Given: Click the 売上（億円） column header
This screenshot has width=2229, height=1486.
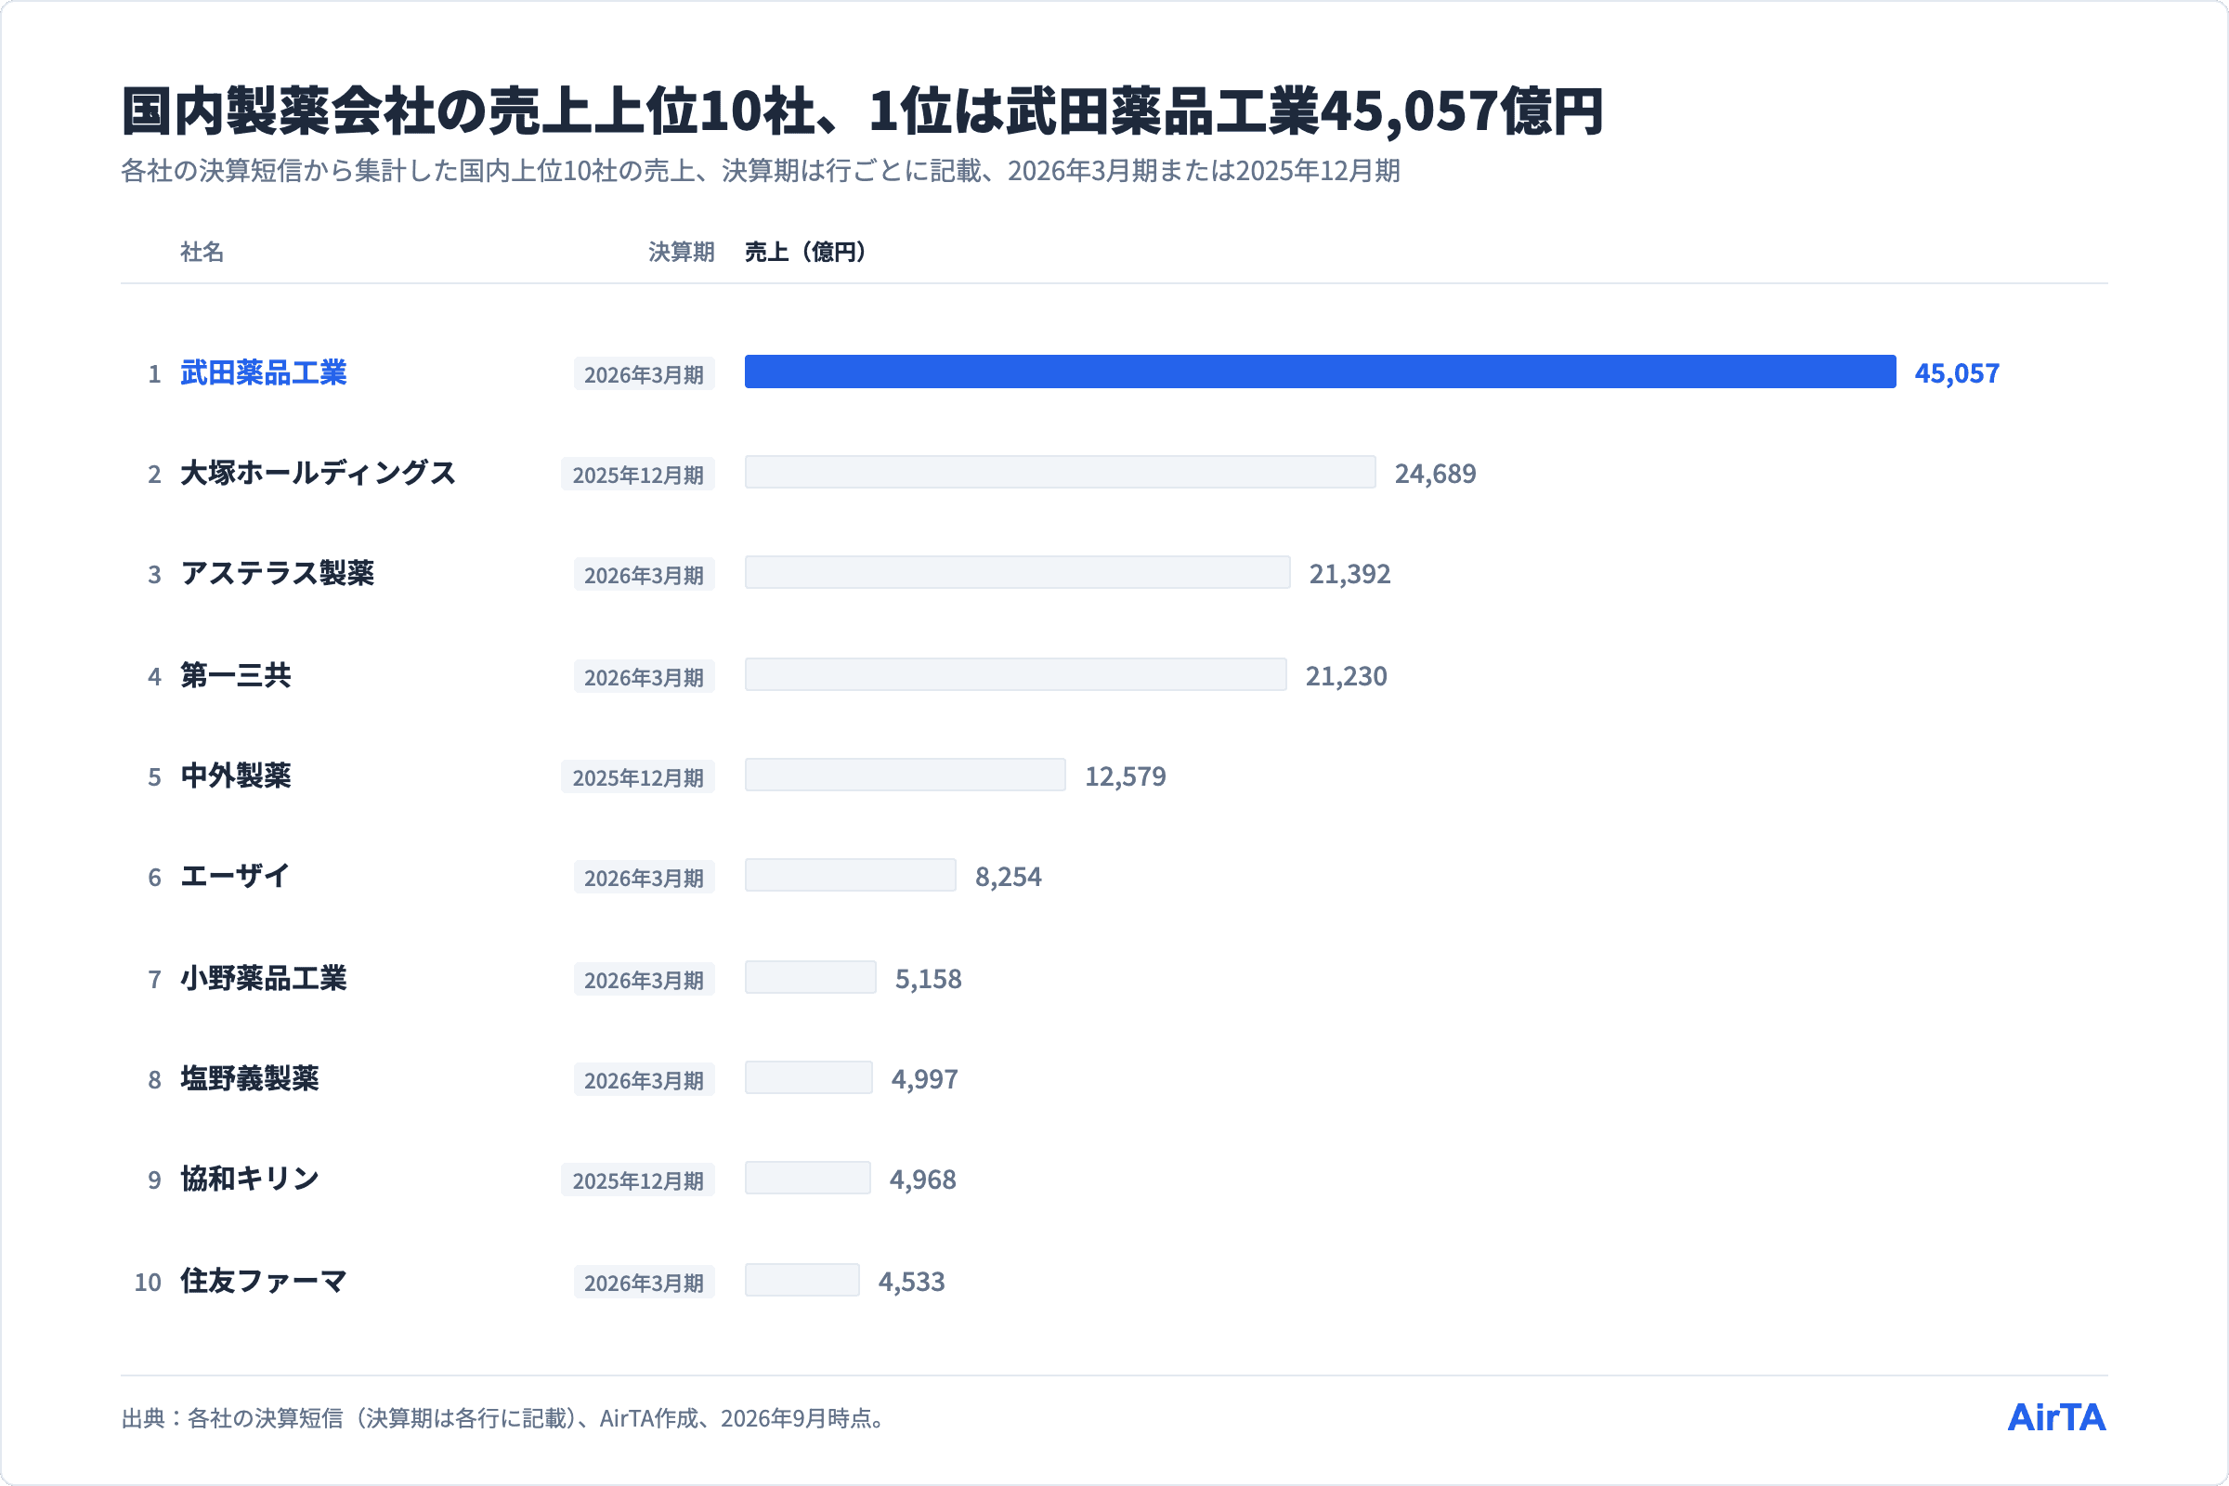Looking at the screenshot, I should (x=805, y=251).
